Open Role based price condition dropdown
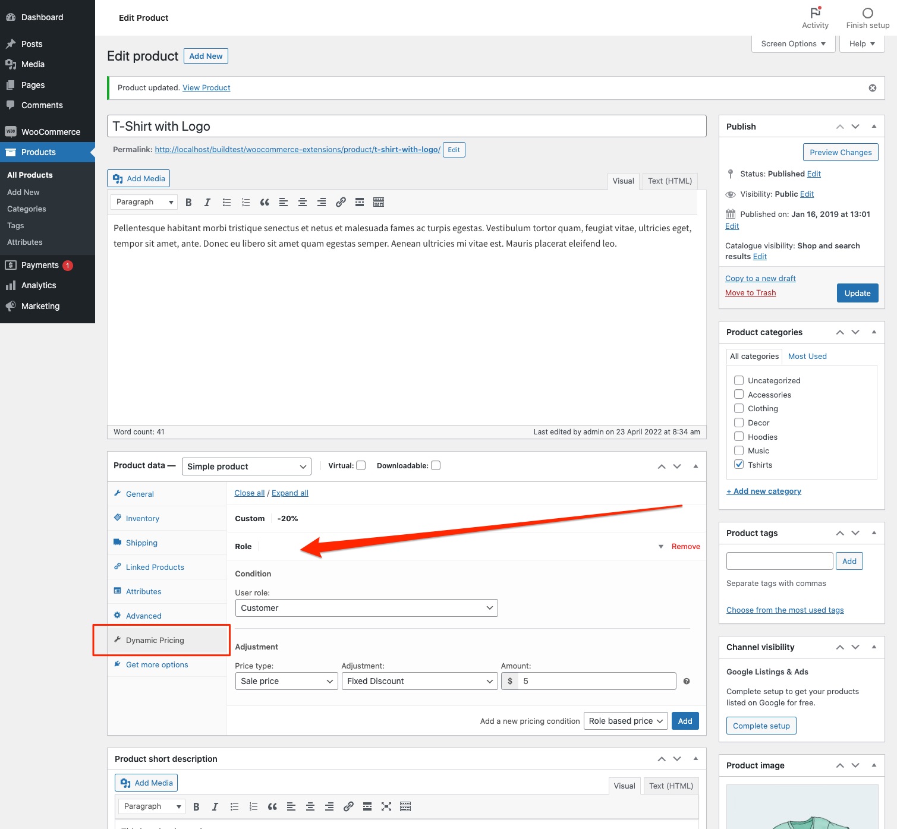The image size is (897, 829). pyautogui.click(x=626, y=721)
